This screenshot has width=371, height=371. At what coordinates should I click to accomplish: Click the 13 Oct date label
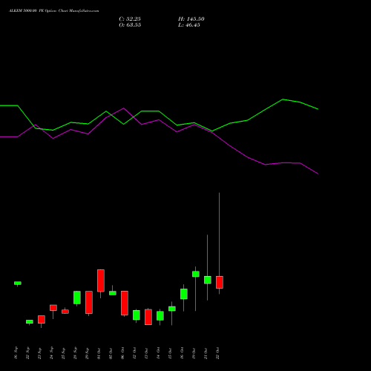[147, 353]
